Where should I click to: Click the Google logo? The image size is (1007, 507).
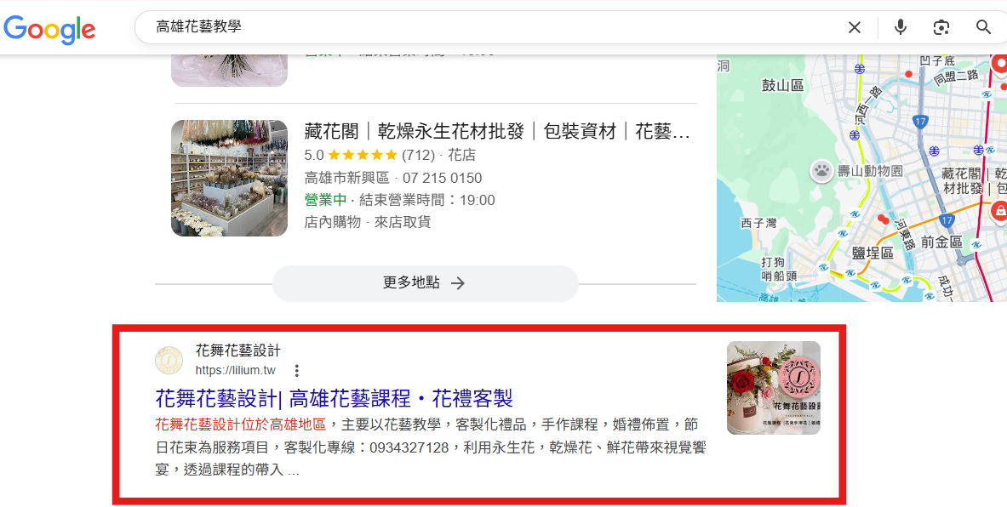pyautogui.click(x=49, y=27)
